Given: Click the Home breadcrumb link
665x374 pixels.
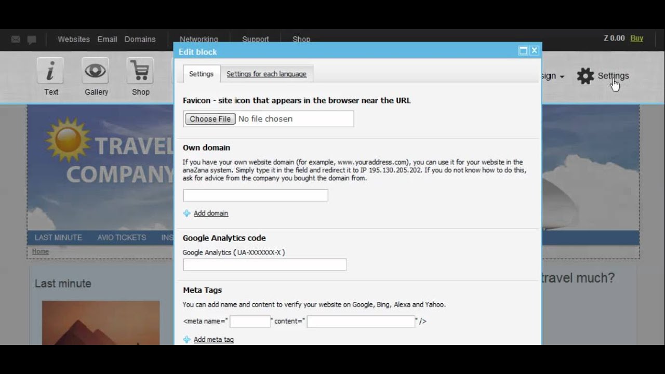Looking at the screenshot, I should pos(41,251).
